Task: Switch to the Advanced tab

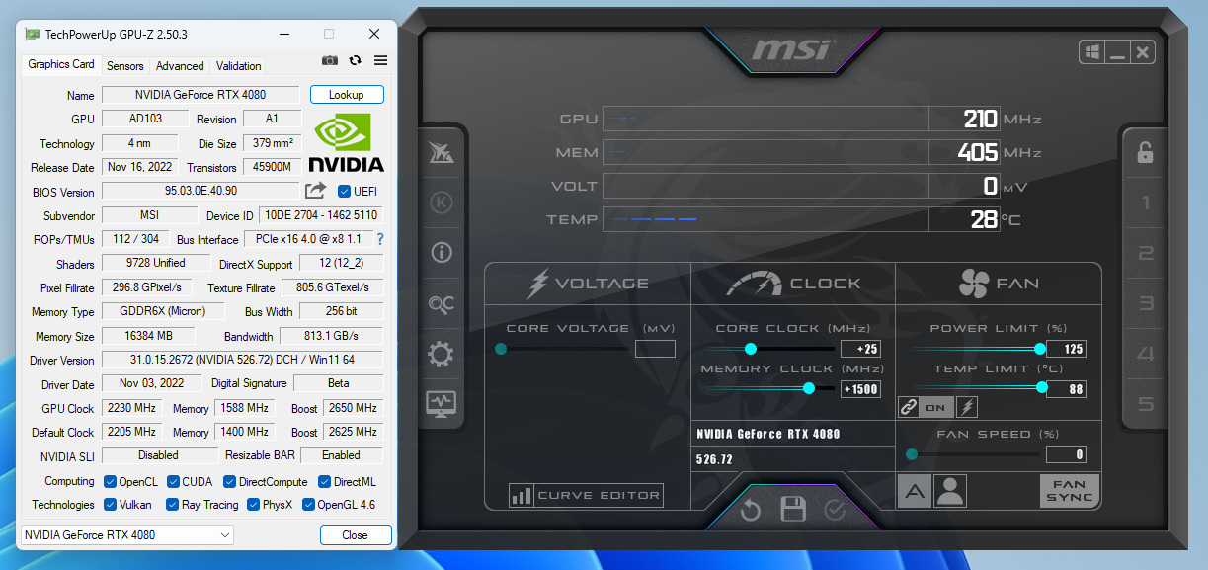Action: click(x=180, y=66)
